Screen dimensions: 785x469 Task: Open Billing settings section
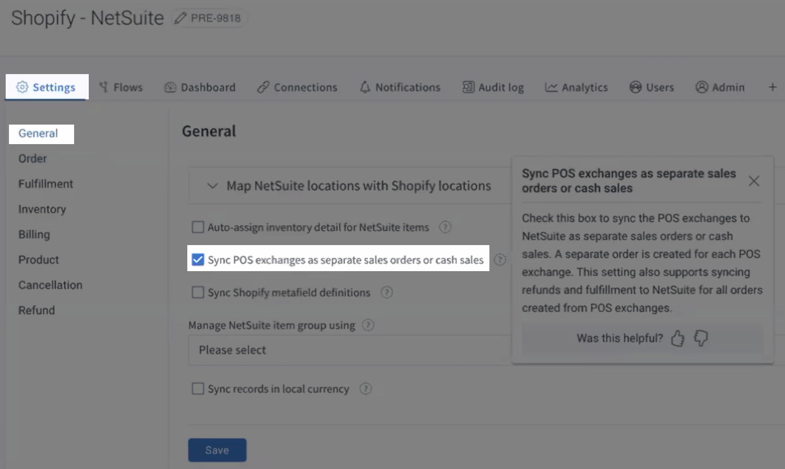[x=34, y=234]
